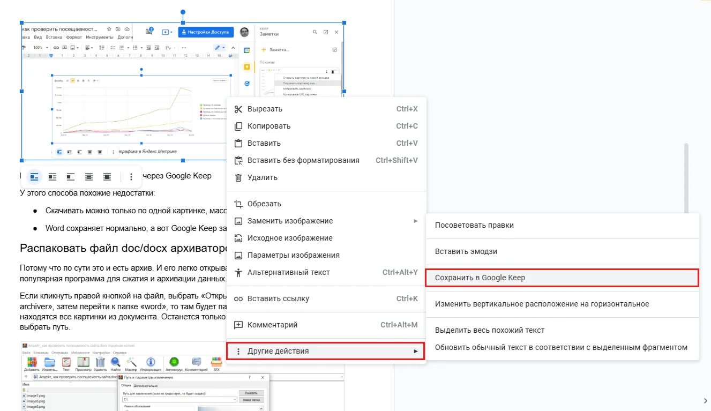Select Альтернативный текст menu item
Viewport: 711px width, 411px height.
coord(326,272)
